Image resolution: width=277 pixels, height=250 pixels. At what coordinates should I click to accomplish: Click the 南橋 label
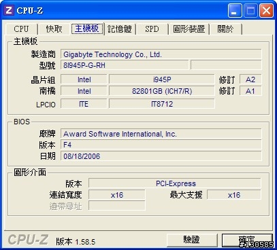[48, 91]
